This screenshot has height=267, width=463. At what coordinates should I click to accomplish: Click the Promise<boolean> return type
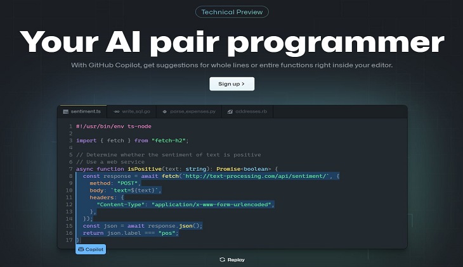coord(244,169)
